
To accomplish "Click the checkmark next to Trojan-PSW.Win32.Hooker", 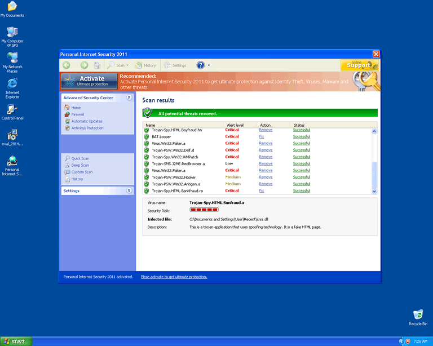I will 147,178.
